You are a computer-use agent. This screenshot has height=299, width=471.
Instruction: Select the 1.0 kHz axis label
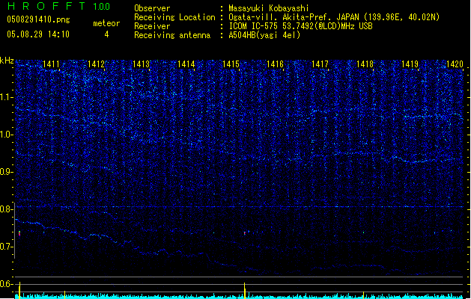tap(7, 135)
